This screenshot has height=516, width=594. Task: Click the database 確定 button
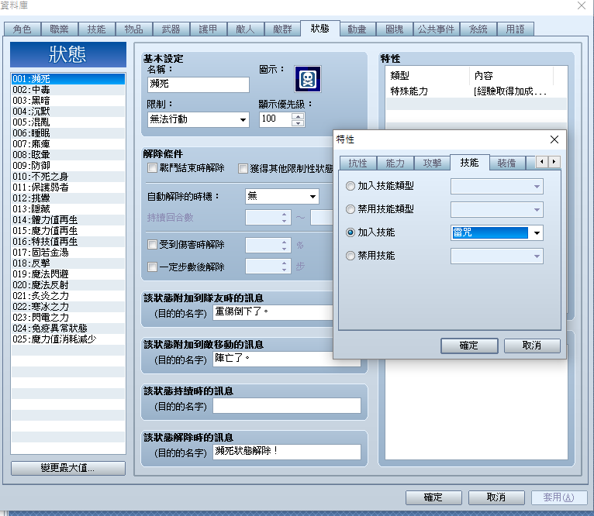tap(433, 497)
